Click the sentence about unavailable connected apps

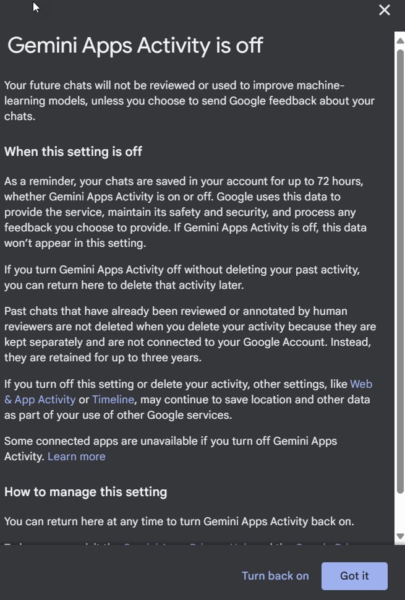(171, 442)
